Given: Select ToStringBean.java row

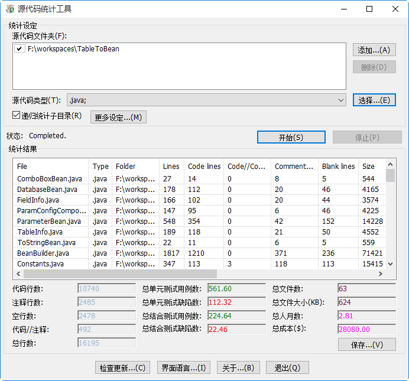Looking at the screenshot, I should [x=200, y=243].
